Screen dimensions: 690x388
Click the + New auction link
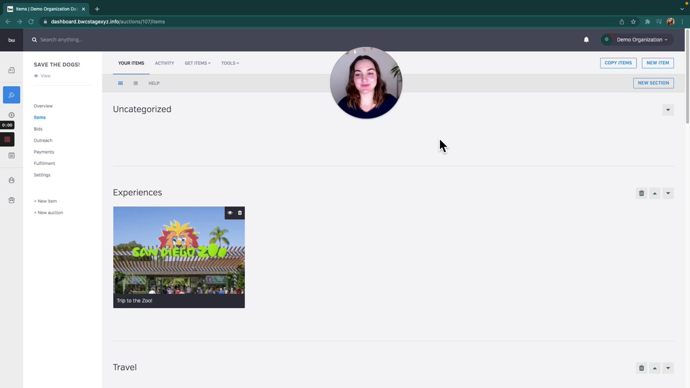[49, 212]
